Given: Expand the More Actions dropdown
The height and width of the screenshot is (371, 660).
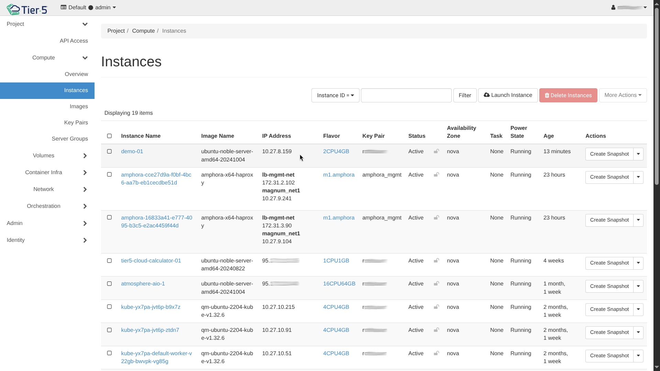Looking at the screenshot, I should [x=623, y=95].
